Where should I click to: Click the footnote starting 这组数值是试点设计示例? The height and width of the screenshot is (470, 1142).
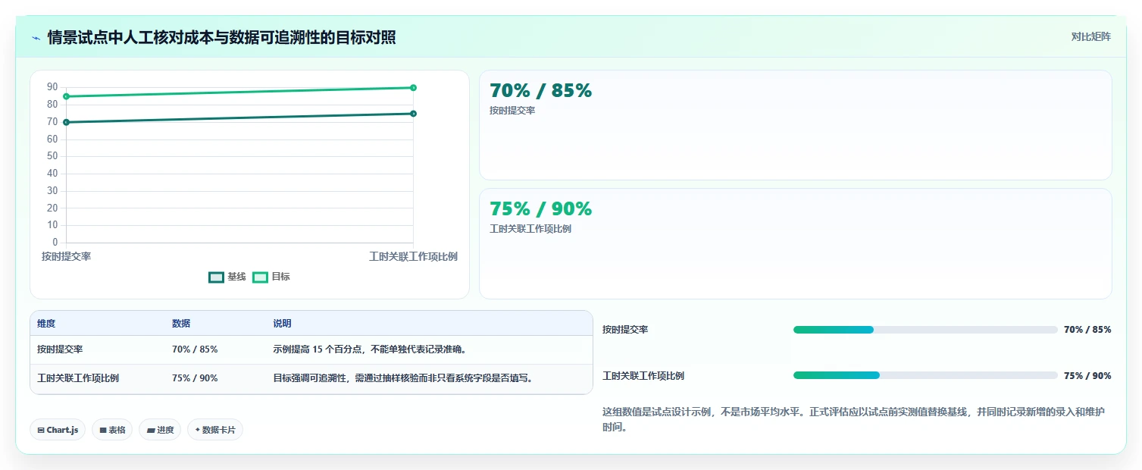click(853, 419)
